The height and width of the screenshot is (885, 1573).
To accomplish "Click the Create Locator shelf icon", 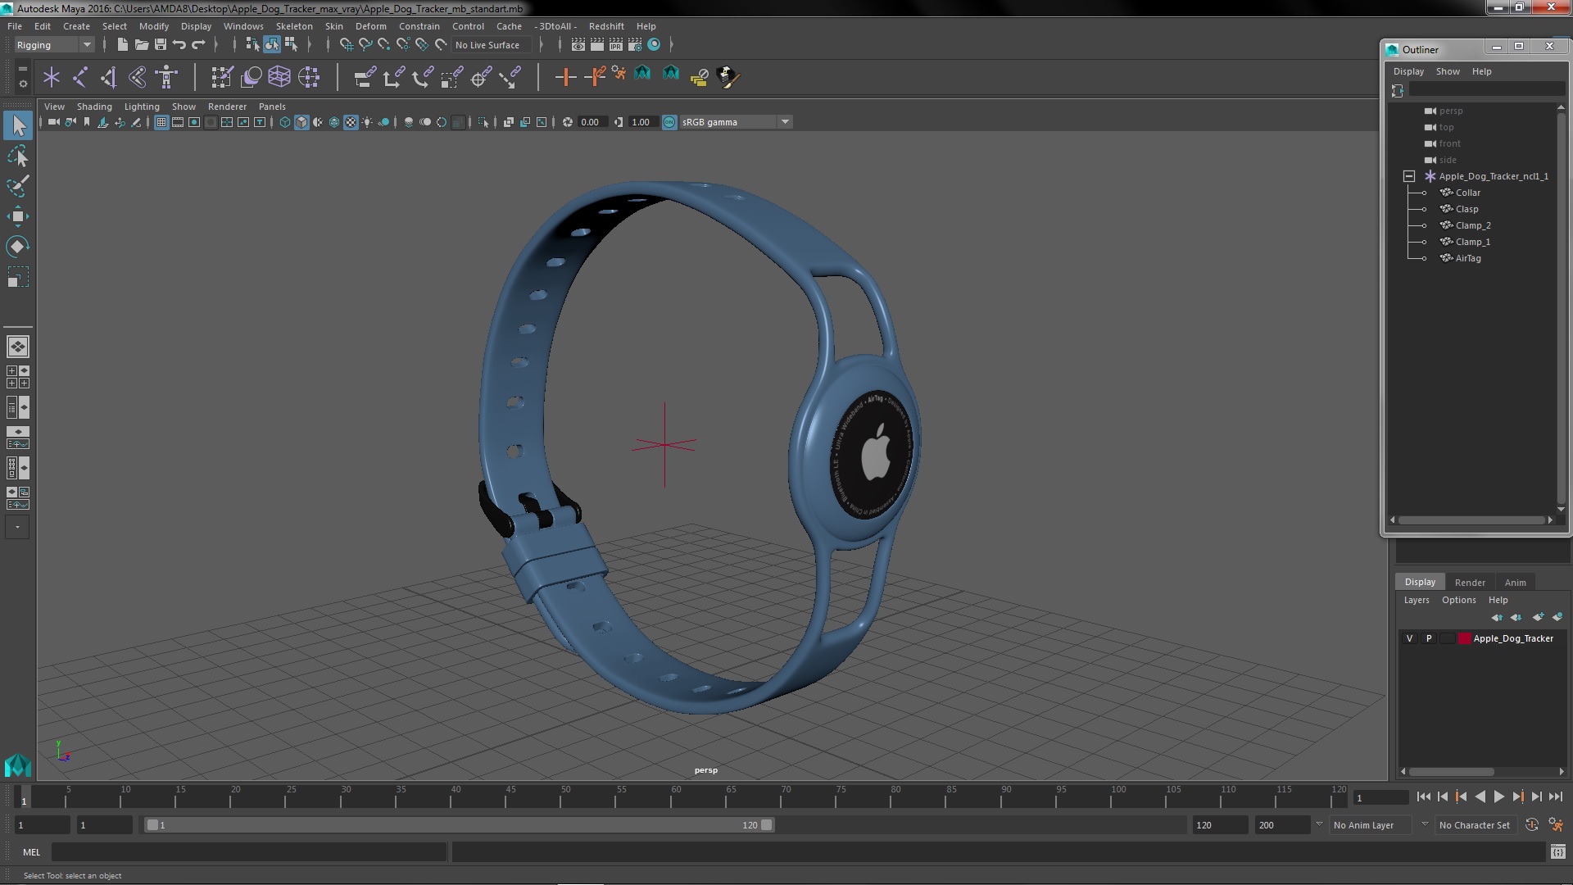I will (x=52, y=77).
